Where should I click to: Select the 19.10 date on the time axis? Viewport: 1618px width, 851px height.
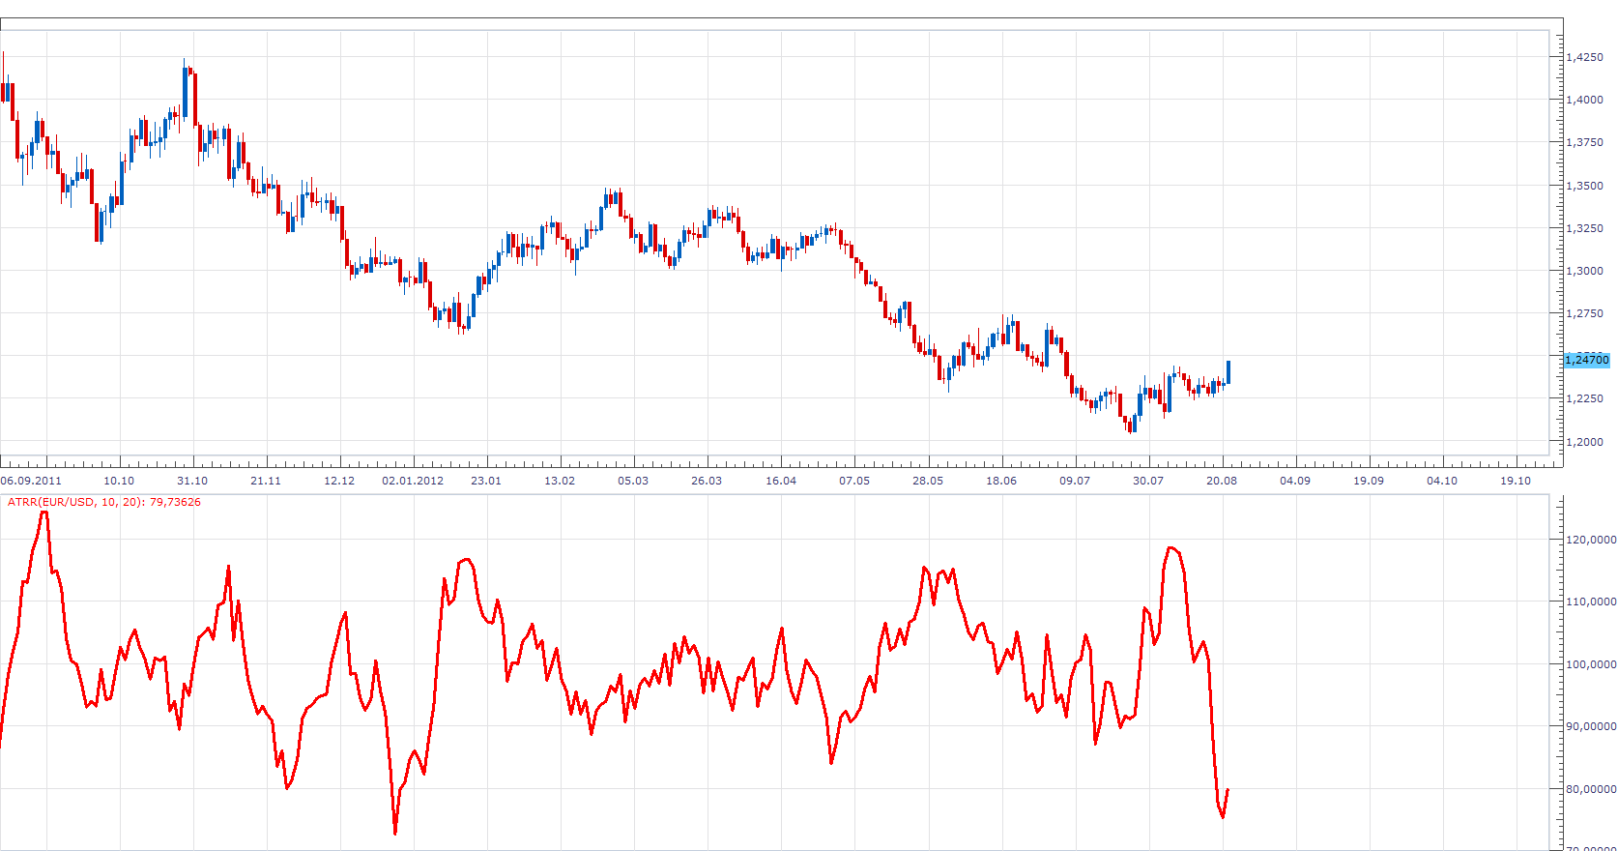pos(1516,481)
